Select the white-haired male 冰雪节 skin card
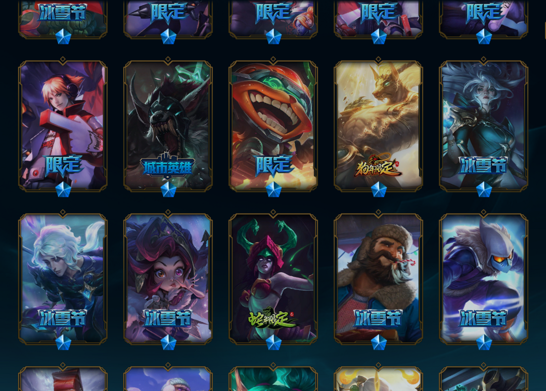546x391 pixels. pos(63,279)
